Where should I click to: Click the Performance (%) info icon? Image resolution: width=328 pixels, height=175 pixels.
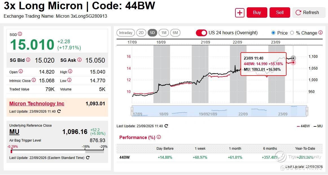(159, 137)
